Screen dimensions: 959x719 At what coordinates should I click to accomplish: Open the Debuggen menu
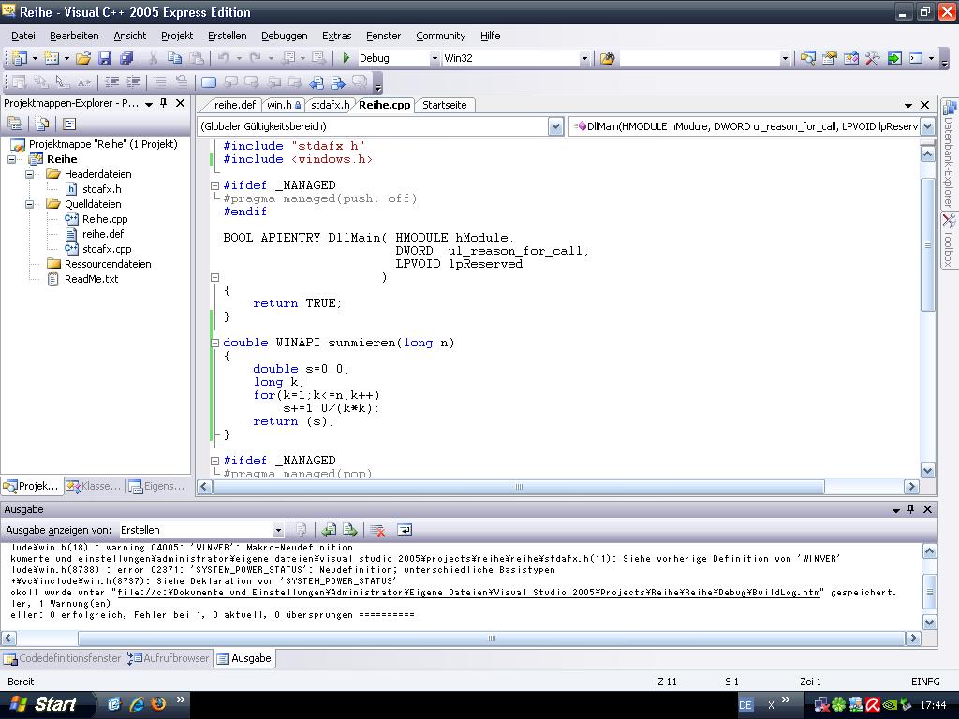click(285, 37)
